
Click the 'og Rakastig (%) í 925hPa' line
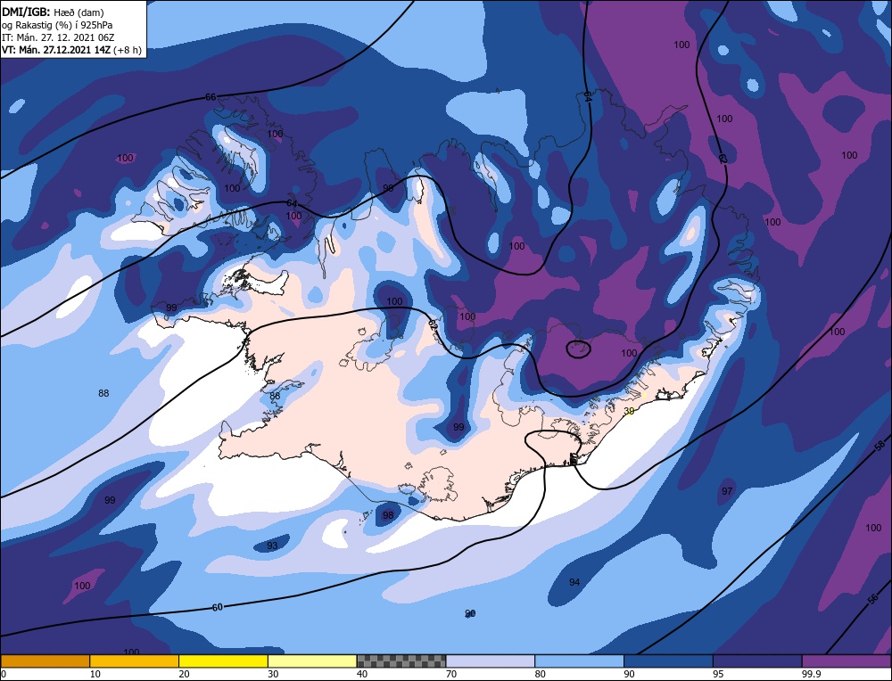pyautogui.click(x=57, y=24)
